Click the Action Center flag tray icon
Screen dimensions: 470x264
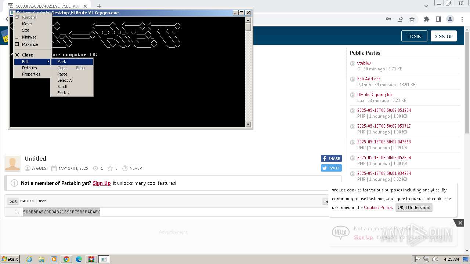coord(417,259)
